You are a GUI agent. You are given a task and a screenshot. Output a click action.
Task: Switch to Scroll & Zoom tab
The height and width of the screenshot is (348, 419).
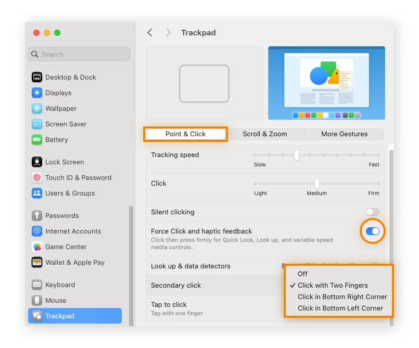(x=265, y=134)
